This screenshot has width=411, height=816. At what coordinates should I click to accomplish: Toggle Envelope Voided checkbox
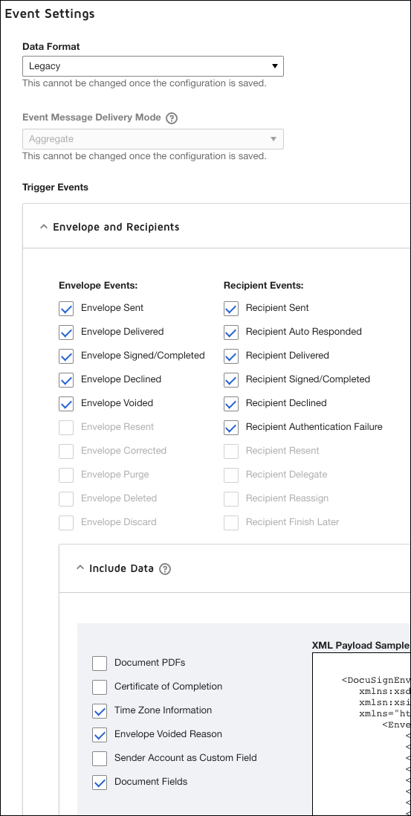click(66, 403)
